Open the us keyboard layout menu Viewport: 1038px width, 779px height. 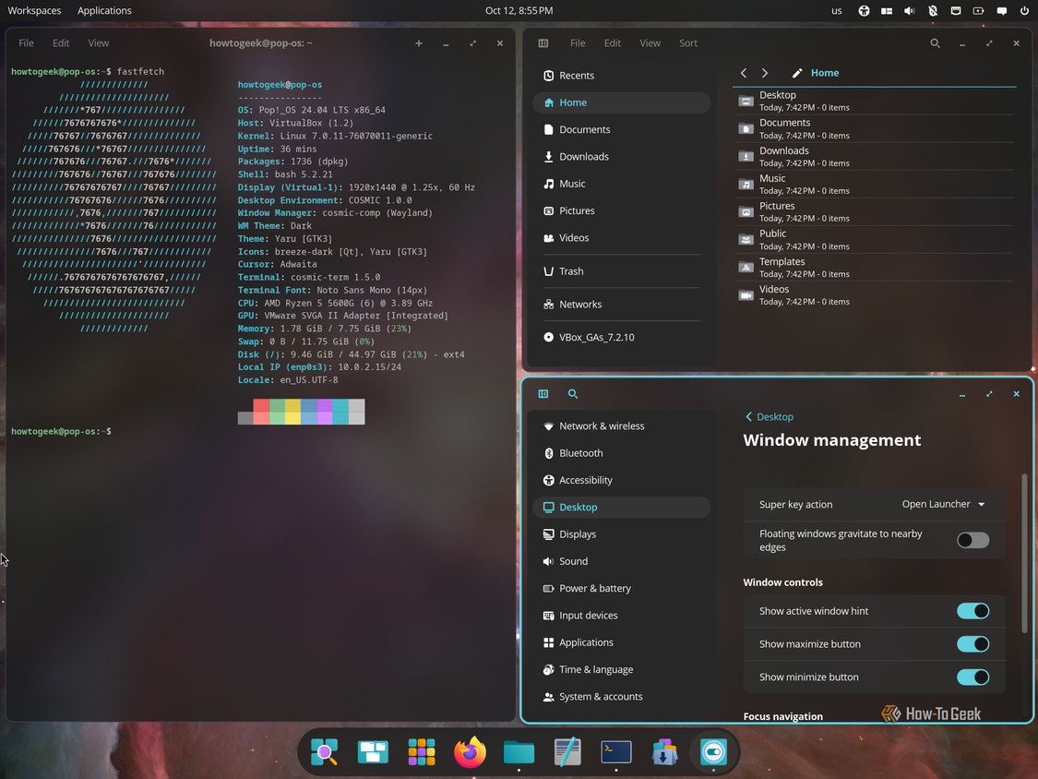coord(837,10)
